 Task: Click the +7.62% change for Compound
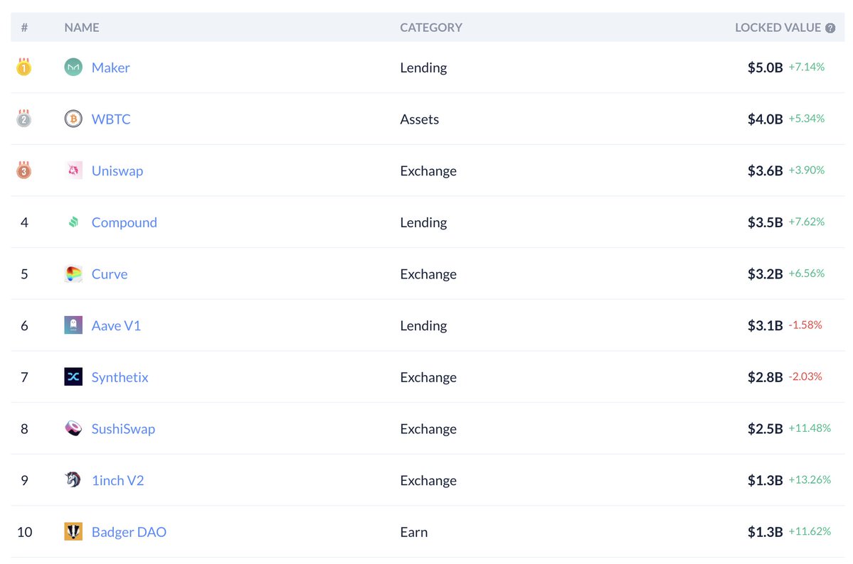click(x=806, y=222)
